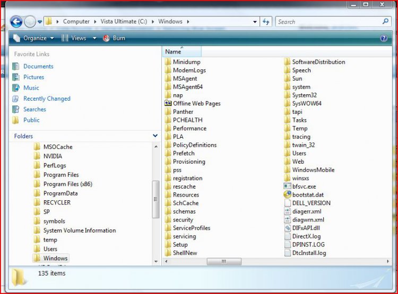Expand the arrow after Computer breadcrumb
398x294 pixels.
(x=95, y=22)
